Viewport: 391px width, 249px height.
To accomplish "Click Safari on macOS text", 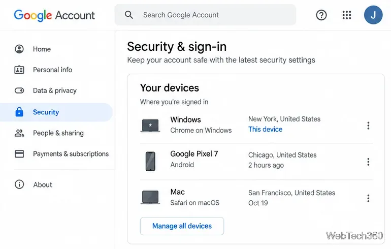I will pyautogui.click(x=195, y=203).
